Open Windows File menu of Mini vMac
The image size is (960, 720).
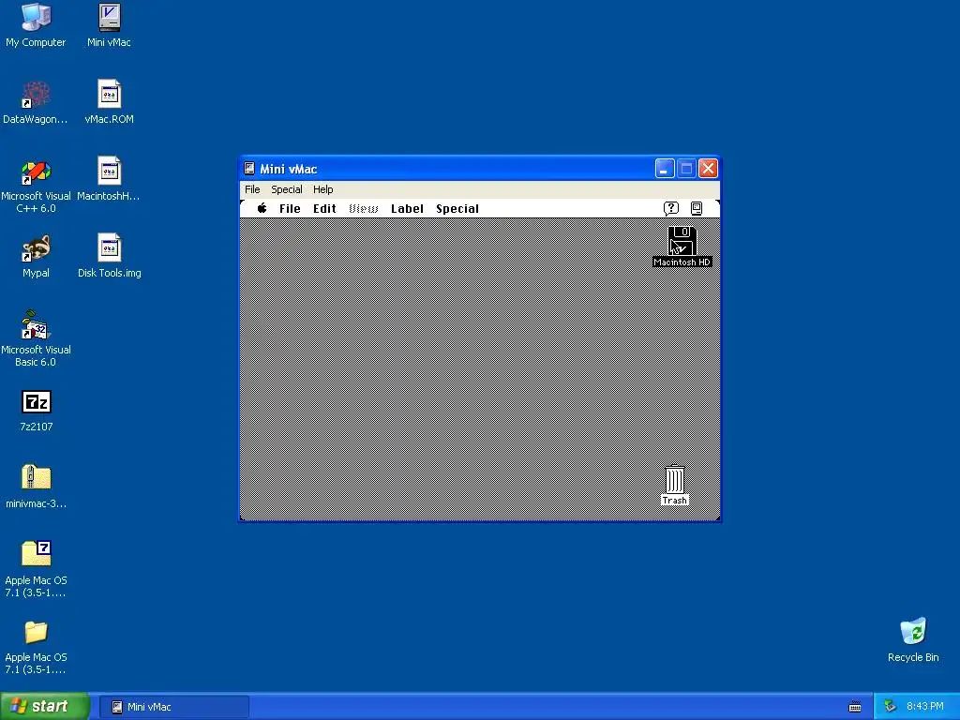click(x=252, y=189)
